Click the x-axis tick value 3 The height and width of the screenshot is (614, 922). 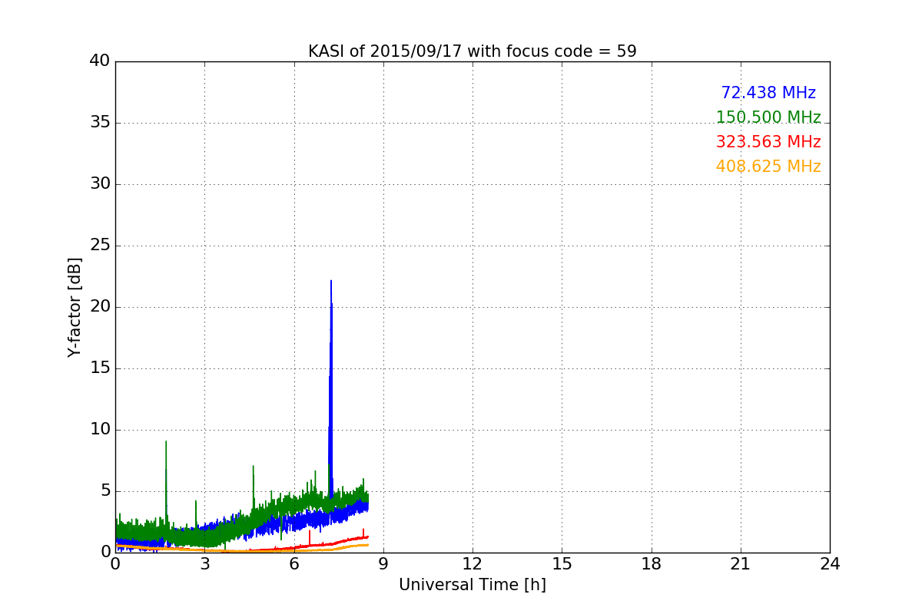204,564
